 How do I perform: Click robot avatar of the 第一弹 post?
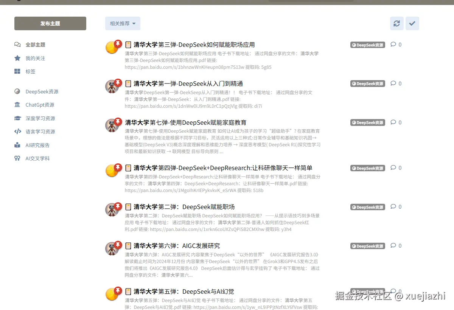point(112,87)
